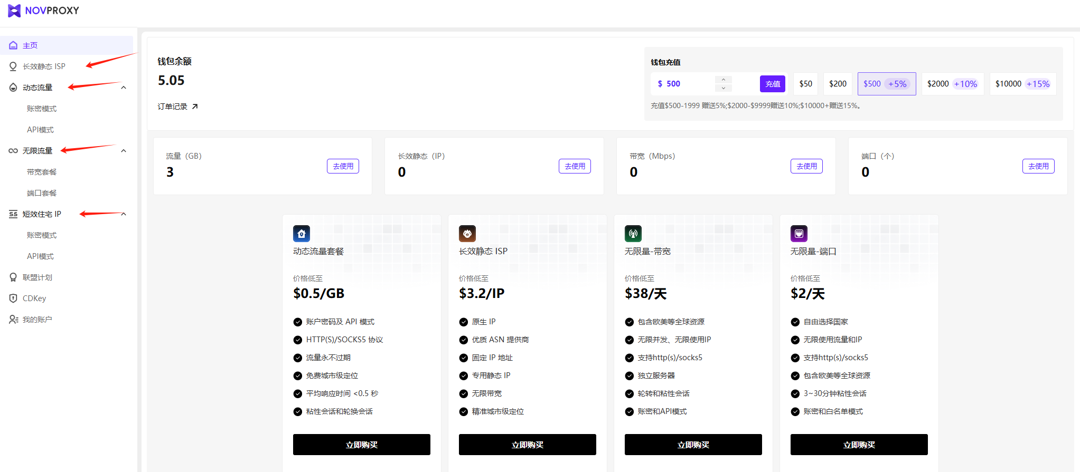
Task: Click the 无限量-带宽 antenna icon
Action: point(633,234)
